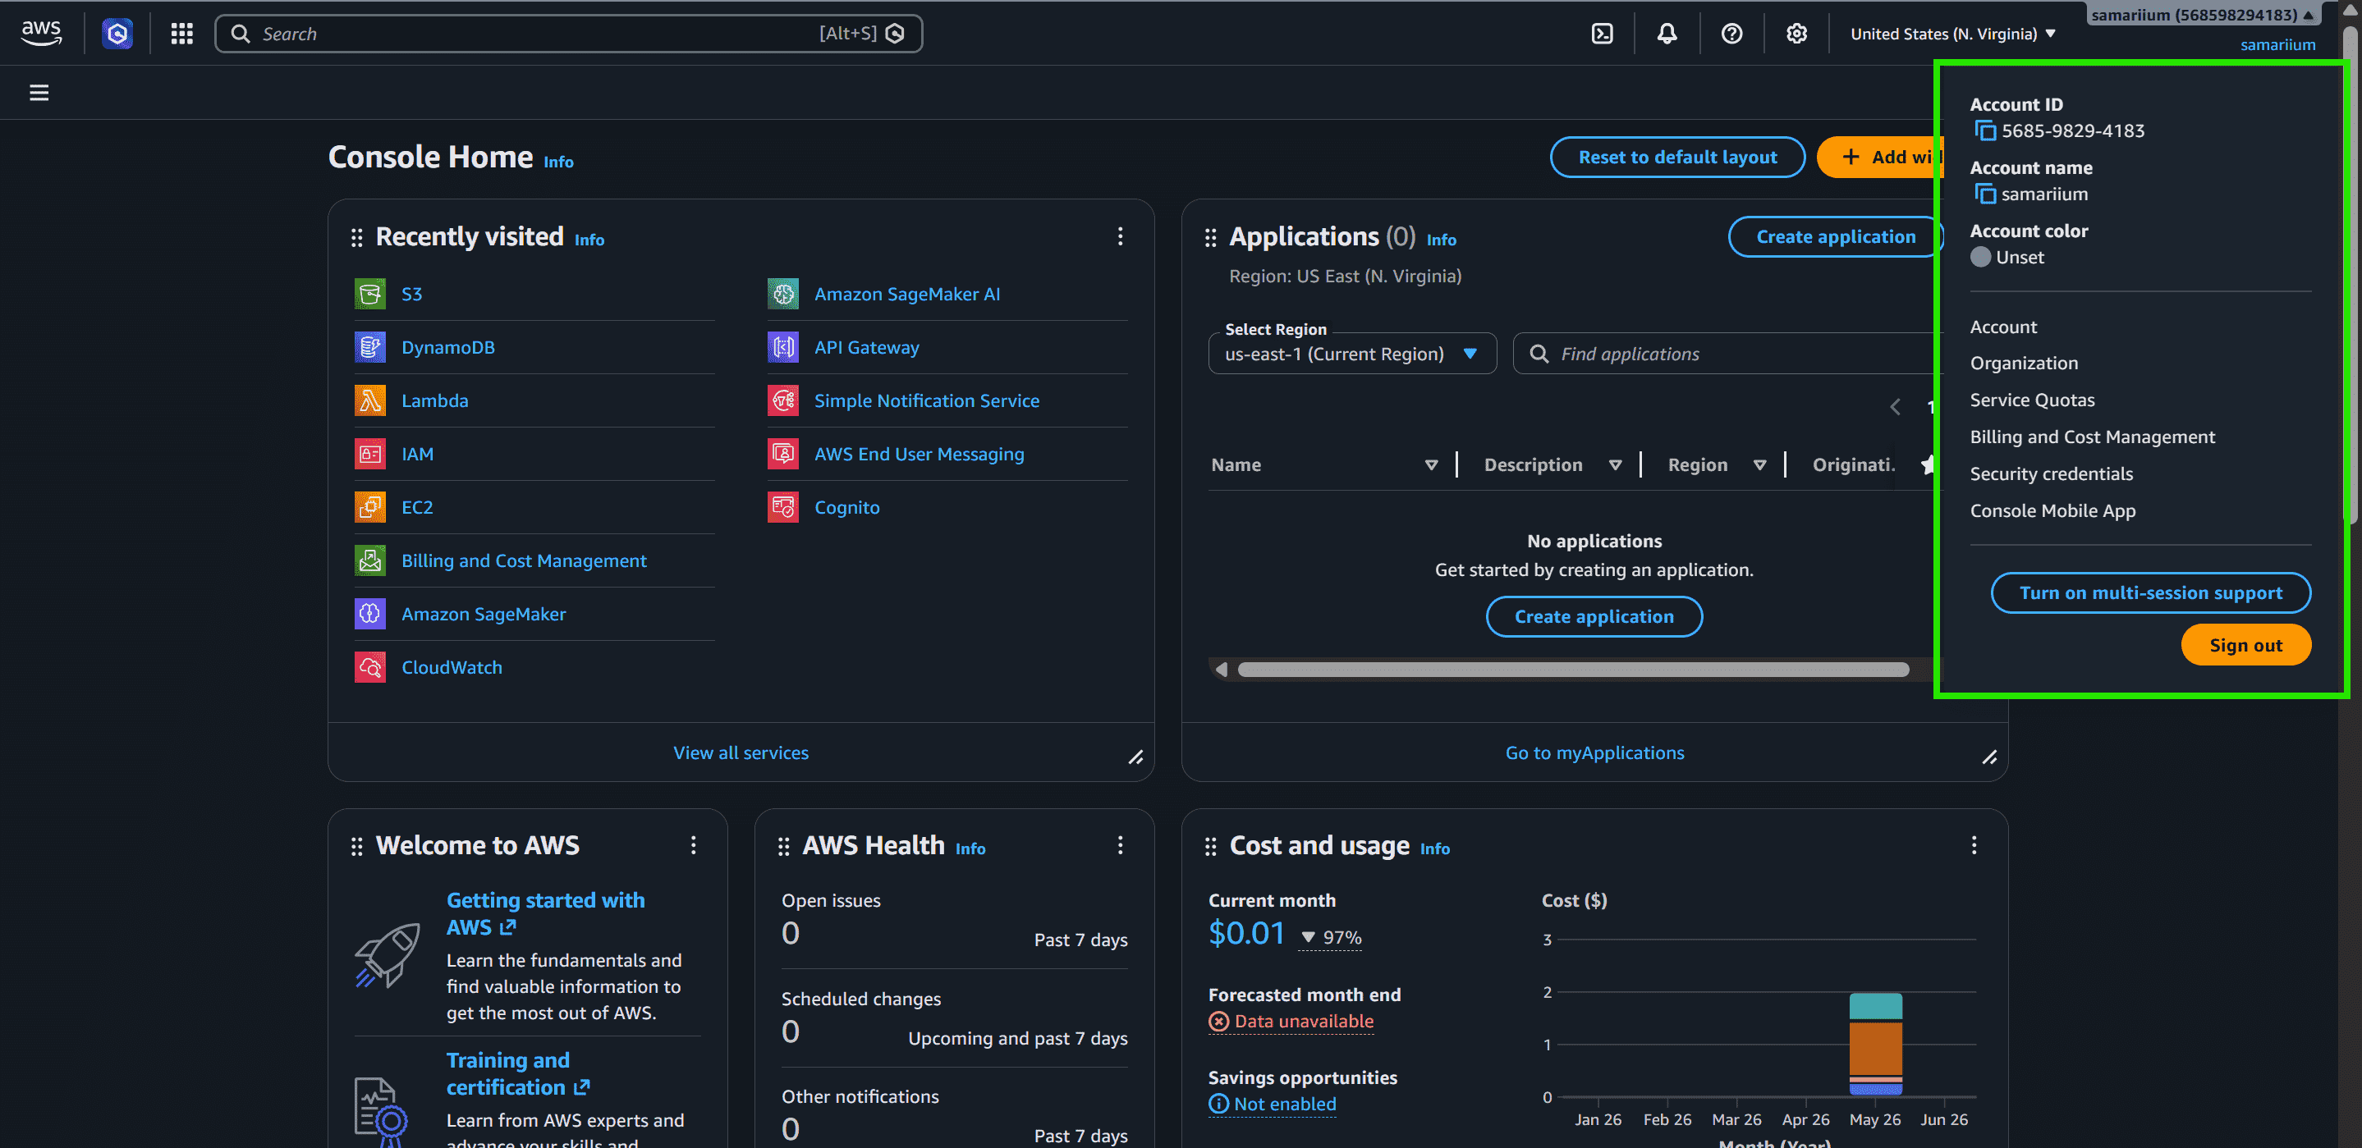Click the Cognito service icon
2362x1148 pixels.
783,506
